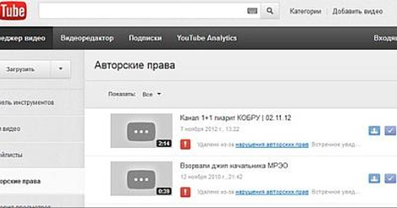Open the Категории link in header
397x208 pixels.
tap(305, 11)
